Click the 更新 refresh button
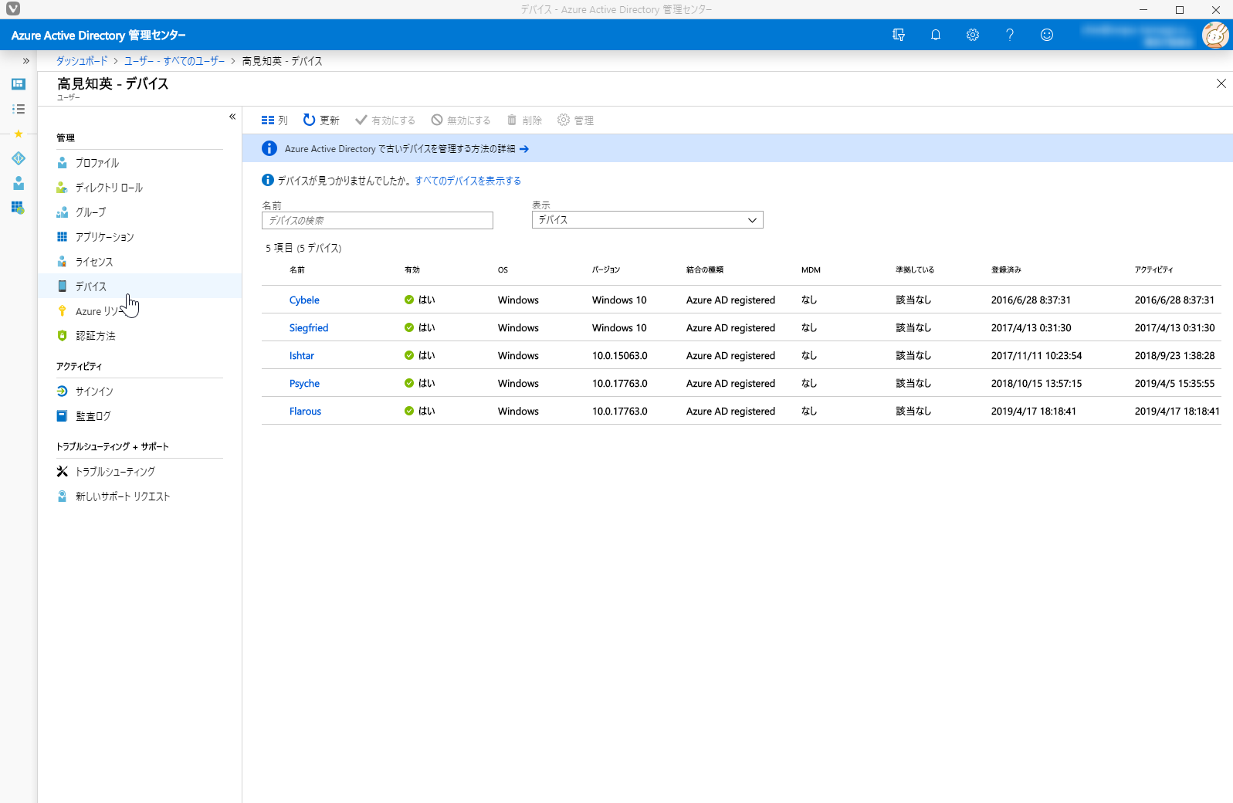This screenshot has width=1233, height=803. [321, 120]
